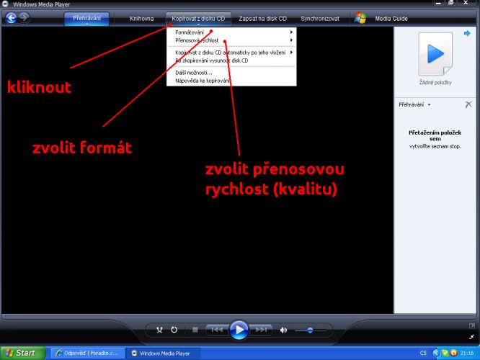Click the dropdown arrow under Přehrávání tab
Viewport: 480px width, 360px height.
tap(87, 24)
